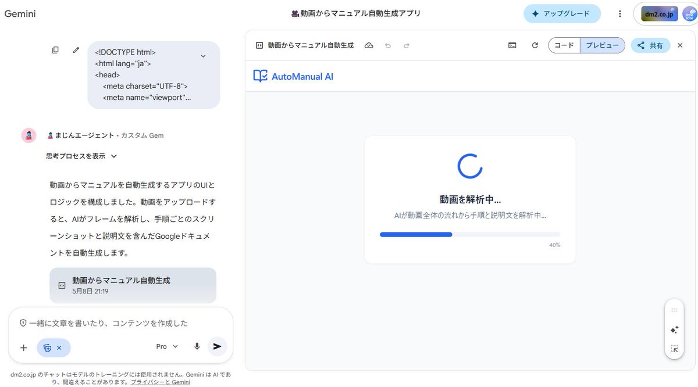Click 共有 share button

pyautogui.click(x=650, y=45)
